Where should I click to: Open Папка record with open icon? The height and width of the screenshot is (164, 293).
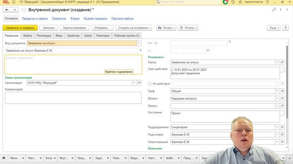coord(282,62)
